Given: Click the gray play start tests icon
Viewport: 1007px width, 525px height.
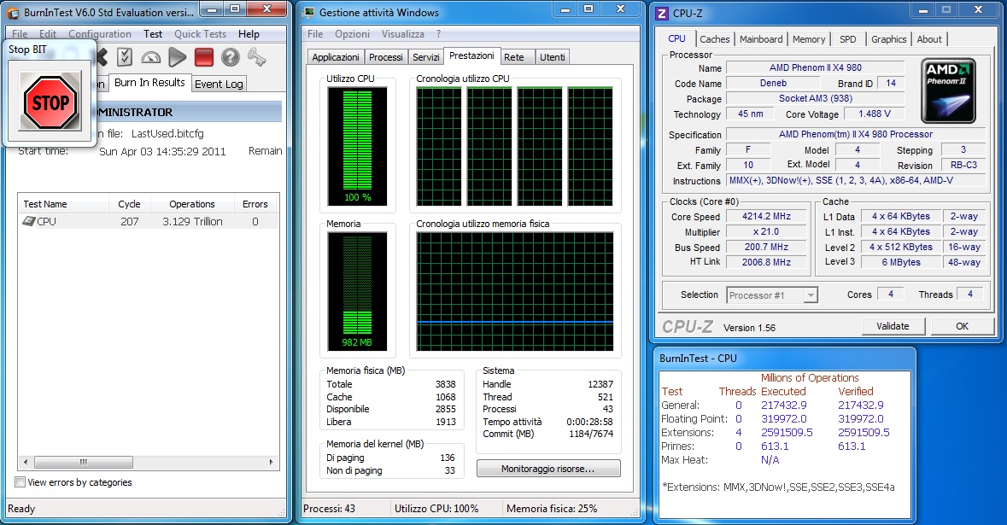Looking at the screenshot, I should pyautogui.click(x=178, y=57).
